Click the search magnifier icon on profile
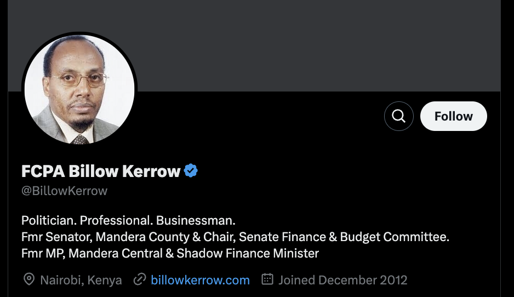 click(x=399, y=116)
